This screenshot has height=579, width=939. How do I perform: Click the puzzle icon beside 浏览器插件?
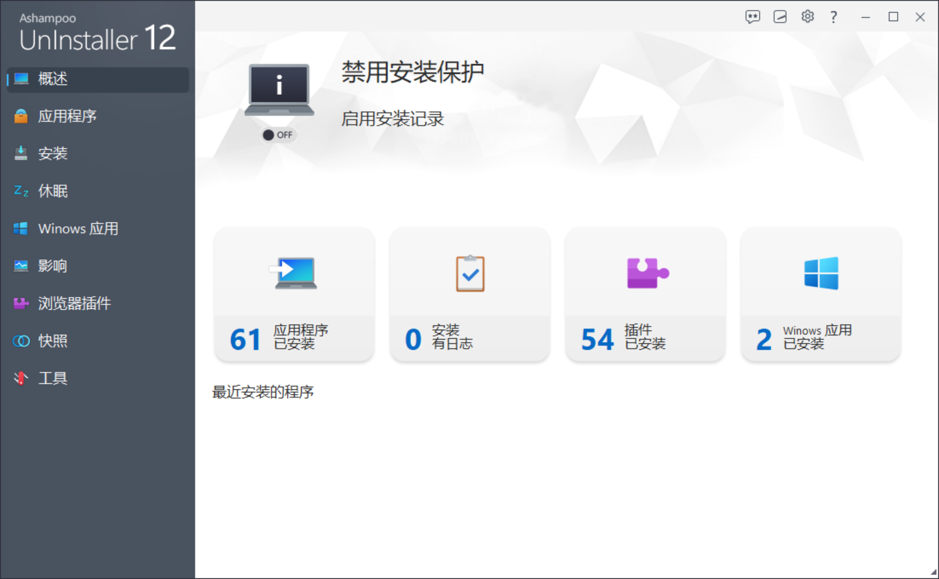click(x=21, y=304)
